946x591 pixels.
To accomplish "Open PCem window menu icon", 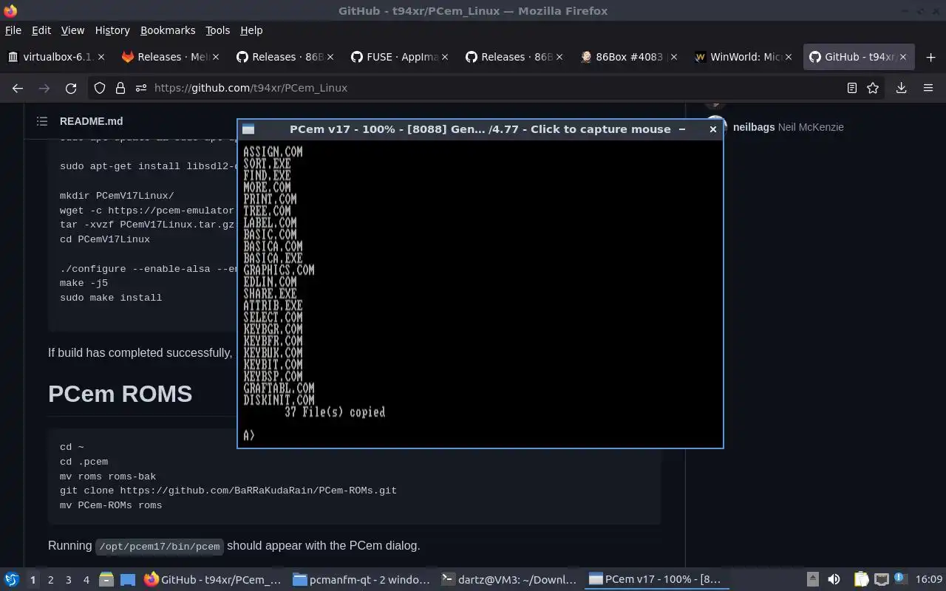I will point(248,129).
